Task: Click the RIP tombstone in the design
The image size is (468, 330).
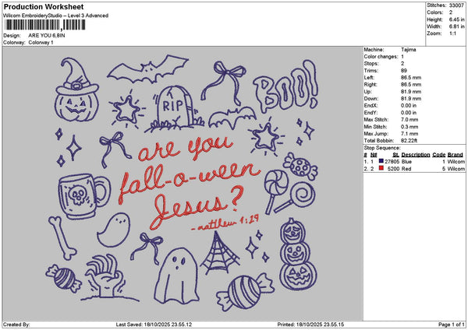Action: coord(175,109)
